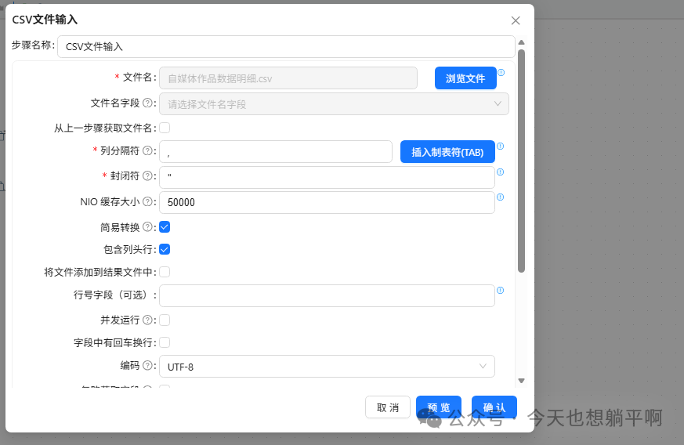
Task: Open help icon next to 文件名字段 label
Action: click(147, 103)
